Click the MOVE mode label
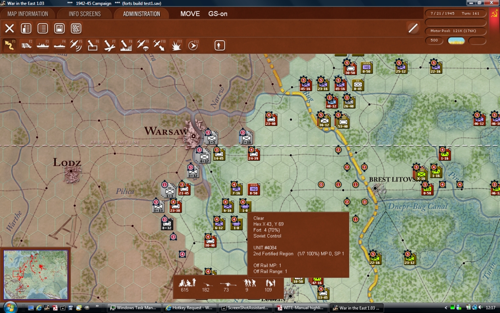The image size is (500, 313). [190, 14]
